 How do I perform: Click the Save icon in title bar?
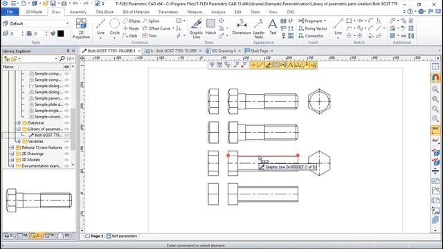click(x=53, y=3)
